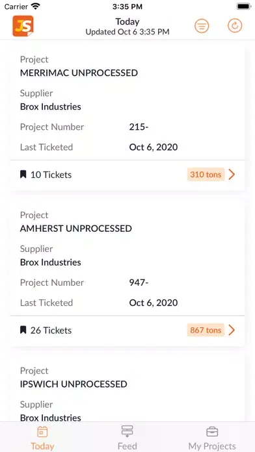Switch to the Feed tab label
This screenshot has height=452, width=255.
click(127, 446)
